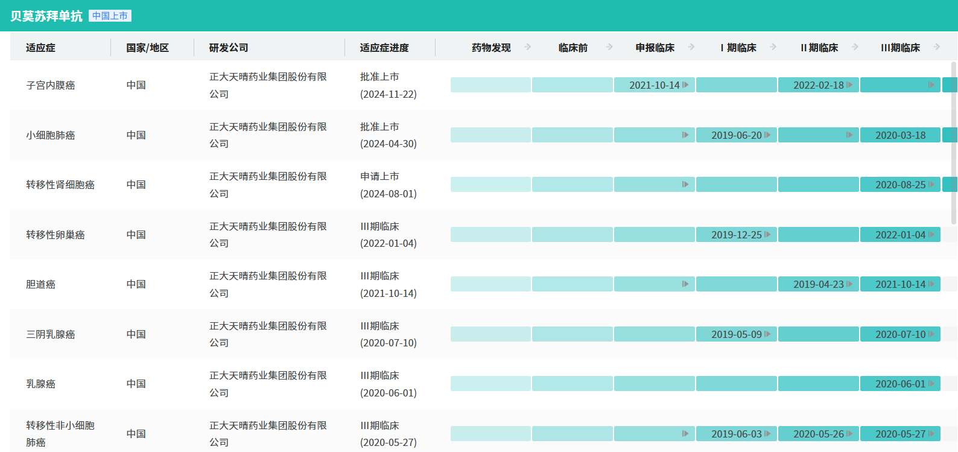The width and height of the screenshot is (958, 452).
Task: Select the 国家/地区 column header
Action: coord(147,48)
